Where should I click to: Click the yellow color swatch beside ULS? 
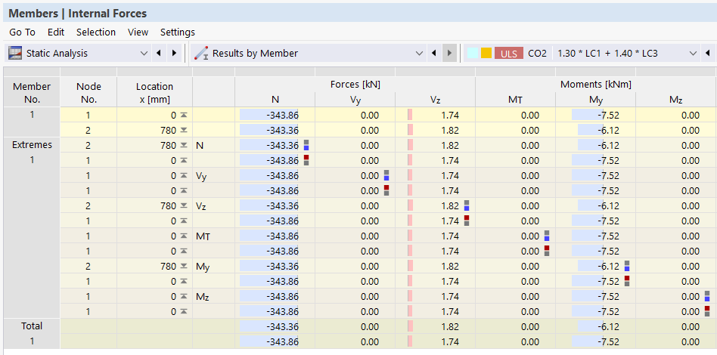pyautogui.click(x=486, y=53)
